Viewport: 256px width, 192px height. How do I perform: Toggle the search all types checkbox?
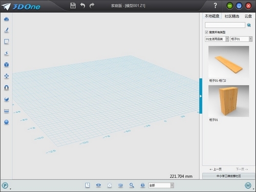pos(206,32)
